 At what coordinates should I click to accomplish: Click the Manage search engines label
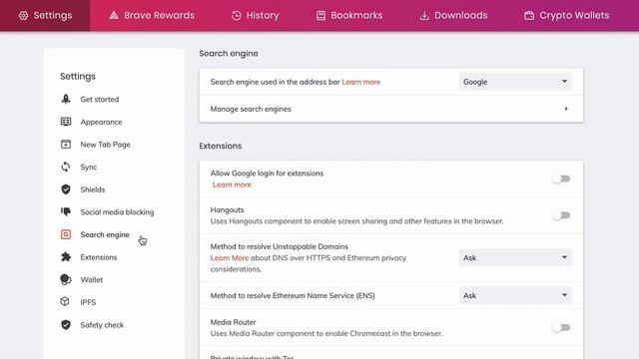click(251, 109)
